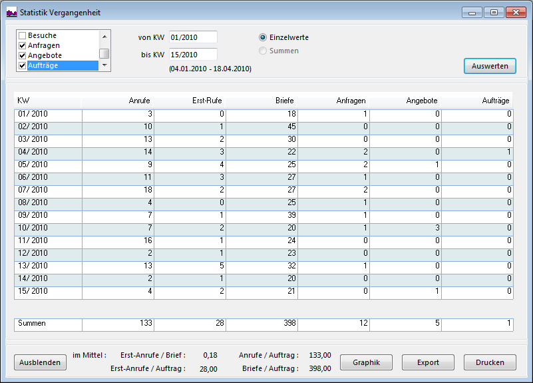Uncheck the Anfragen checkbox

point(22,46)
